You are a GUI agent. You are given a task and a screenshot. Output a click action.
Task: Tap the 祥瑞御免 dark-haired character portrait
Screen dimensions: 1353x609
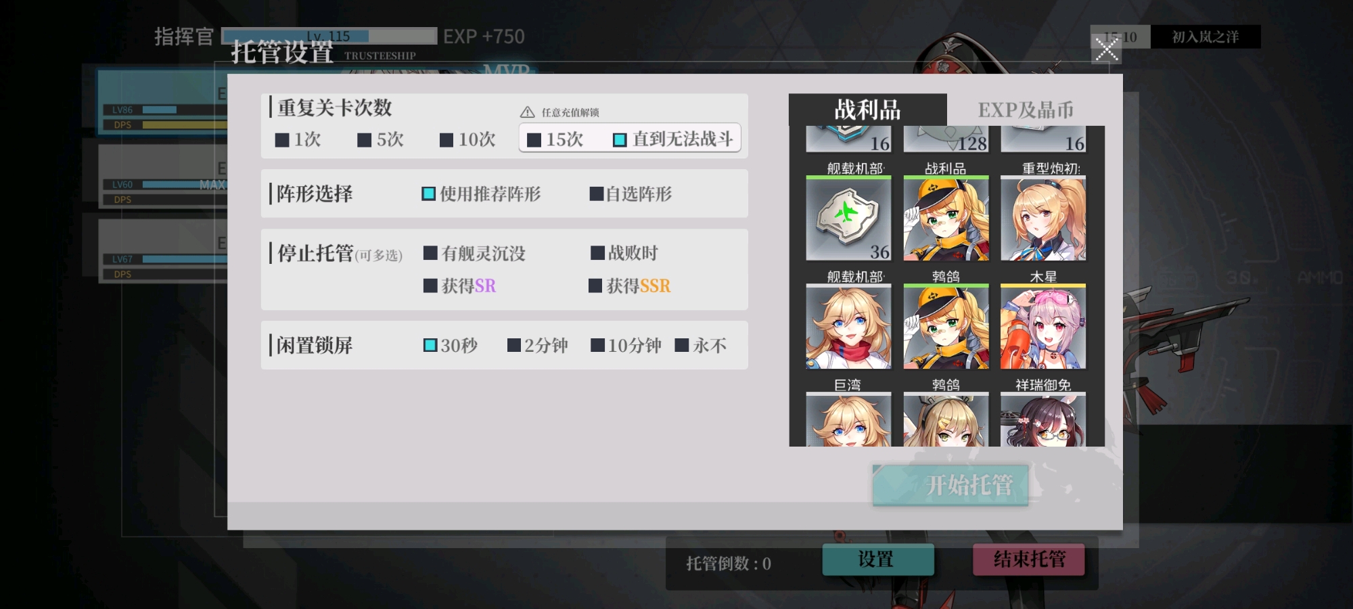(x=1043, y=420)
